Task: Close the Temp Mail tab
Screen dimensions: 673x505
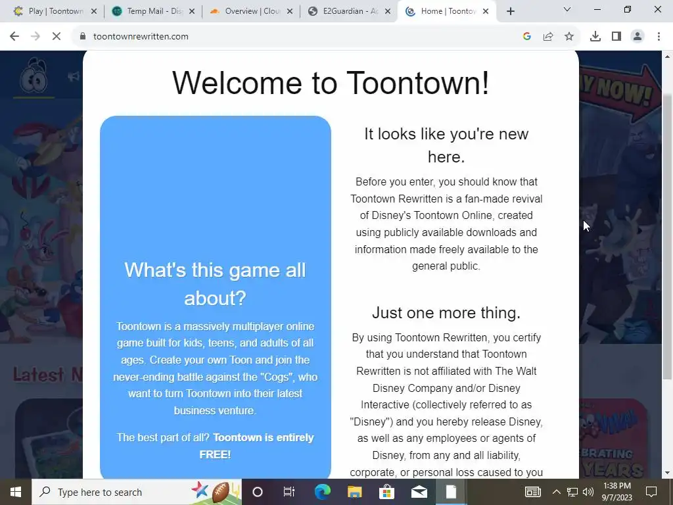Action: 192,12
